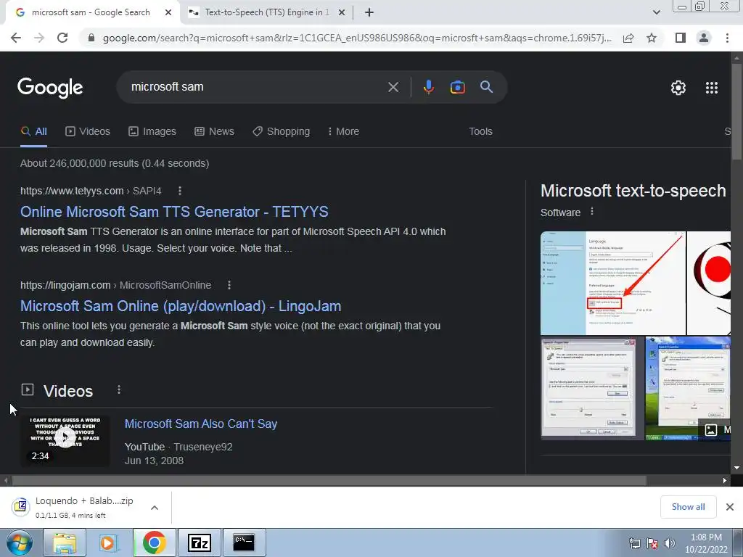This screenshot has width=743, height=557.
Task: Open 7-Zip from the taskbar
Action: (199, 542)
